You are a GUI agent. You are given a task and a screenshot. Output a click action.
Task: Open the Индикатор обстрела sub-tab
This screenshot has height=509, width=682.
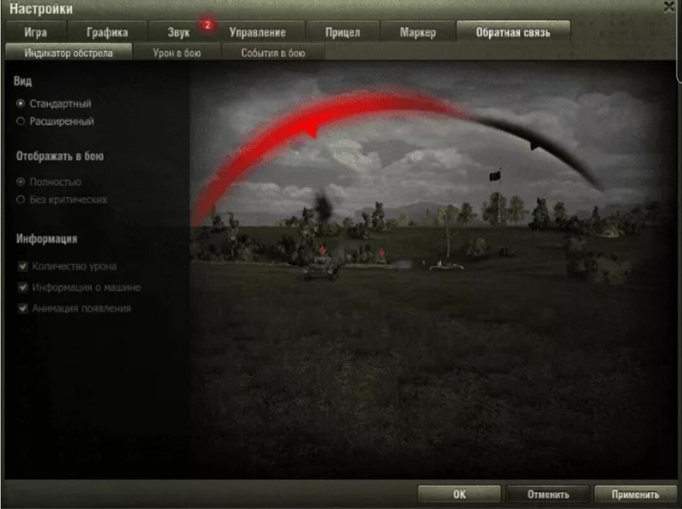68,53
